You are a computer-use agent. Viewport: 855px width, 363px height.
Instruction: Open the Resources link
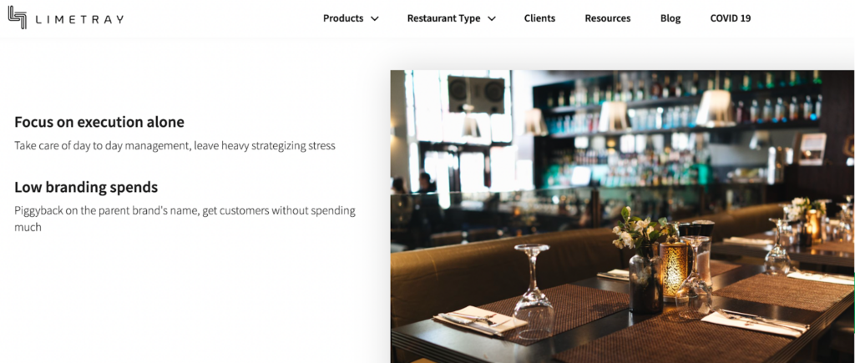tap(608, 18)
